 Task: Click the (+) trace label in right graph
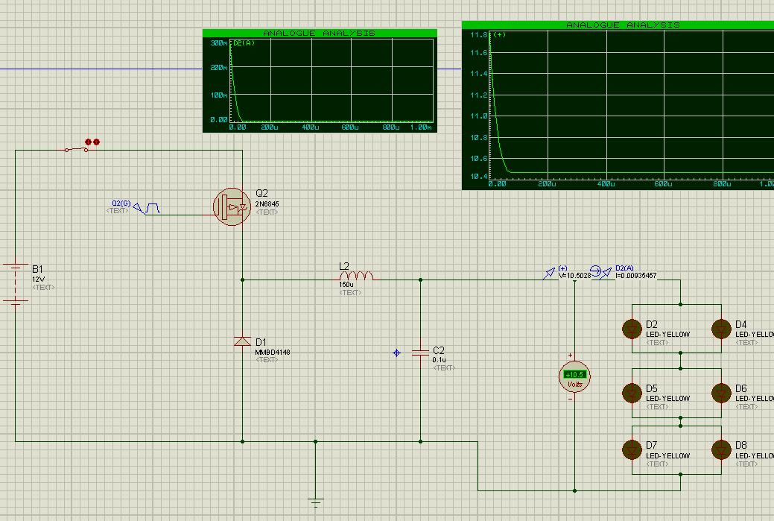pyautogui.click(x=499, y=34)
